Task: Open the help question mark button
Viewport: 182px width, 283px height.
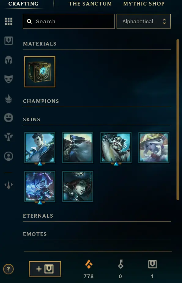Action: [x=8, y=269]
